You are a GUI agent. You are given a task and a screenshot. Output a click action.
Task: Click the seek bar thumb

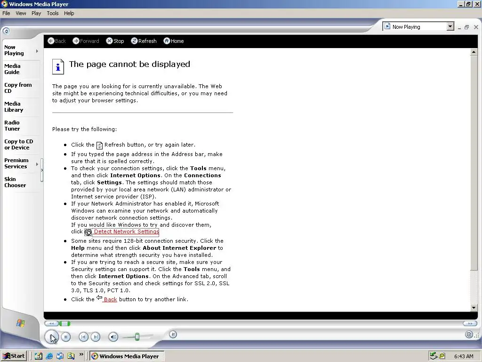pos(64,323)
